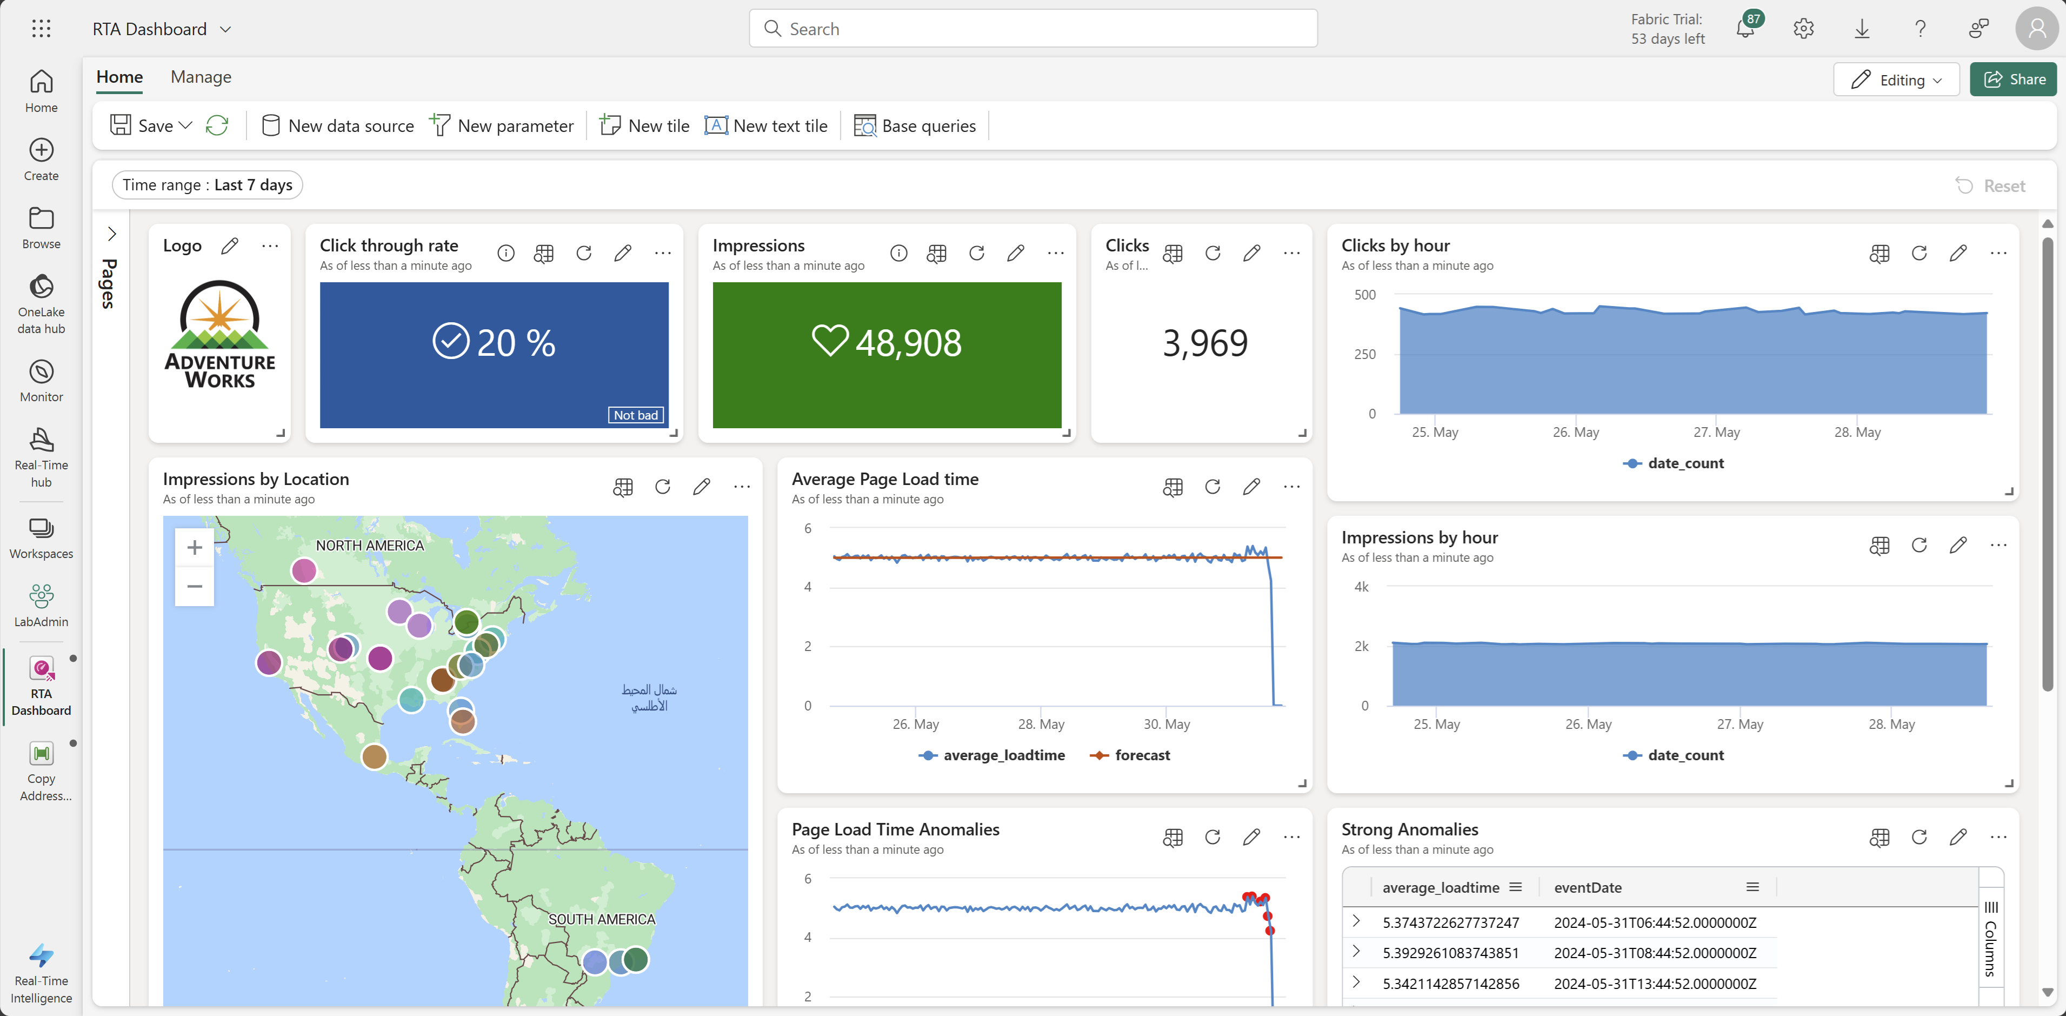Add a New tile to the dashboard
The height and width of the screenshot is (1016, 2066).
coord(644,125)
